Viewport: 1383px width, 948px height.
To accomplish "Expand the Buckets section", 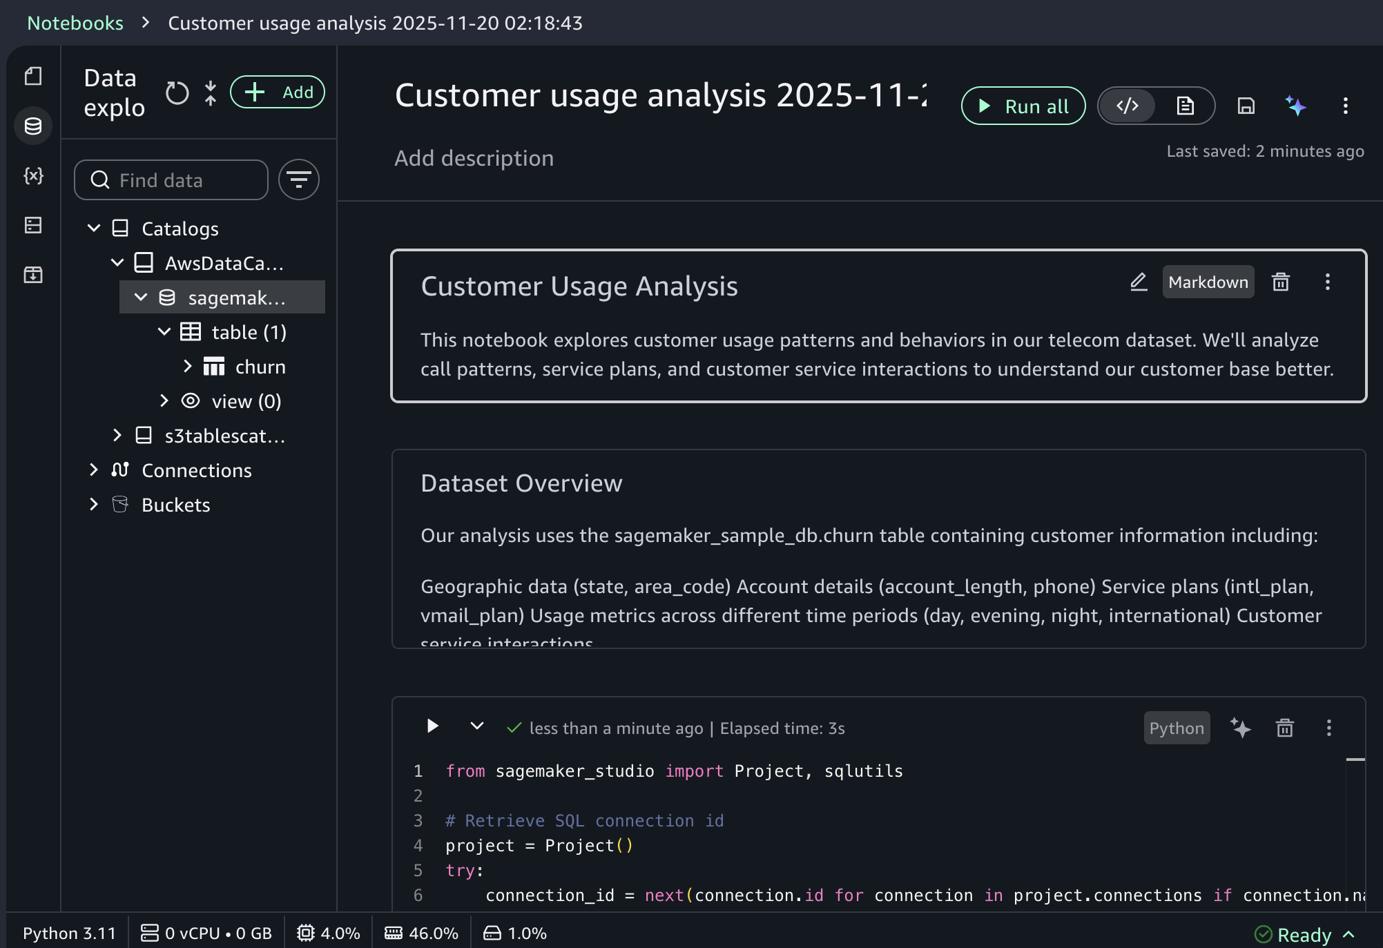I will 94,505.
